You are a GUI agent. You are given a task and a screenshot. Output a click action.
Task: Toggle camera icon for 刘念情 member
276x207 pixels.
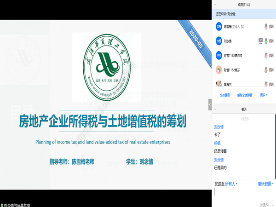tap(271, 41)
